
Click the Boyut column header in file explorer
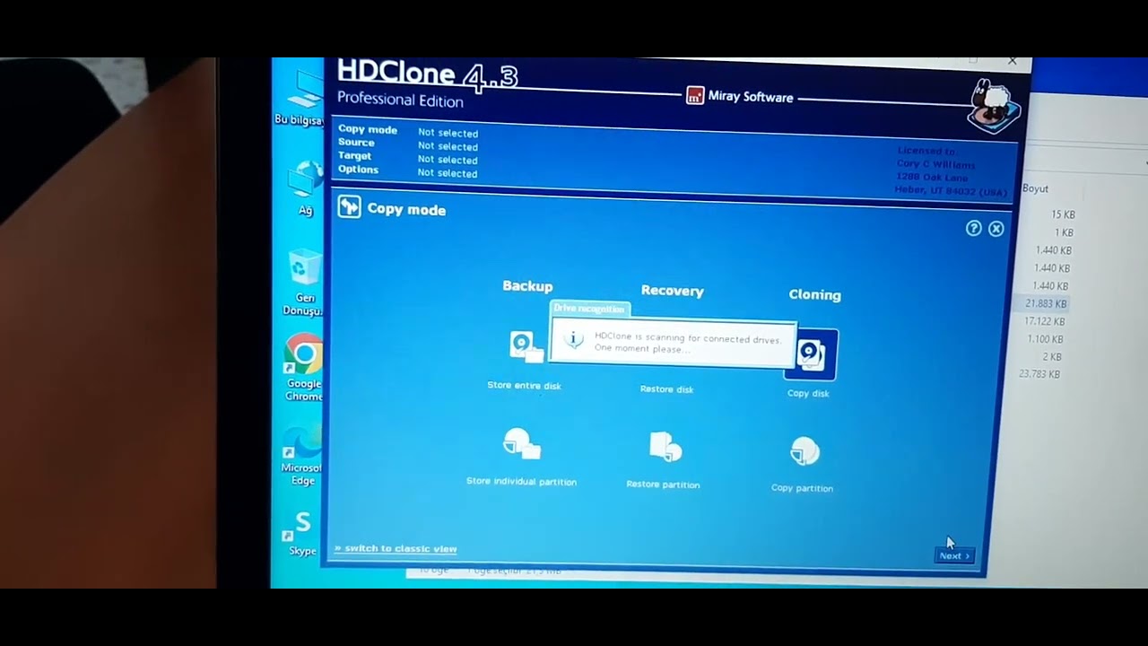point(1035,188)
